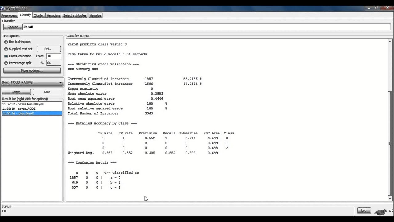Click the Kappa statistic line

tap(110, 89)
